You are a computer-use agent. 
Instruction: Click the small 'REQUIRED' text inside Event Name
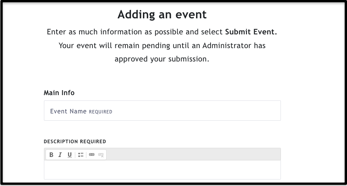pos(101,112)
